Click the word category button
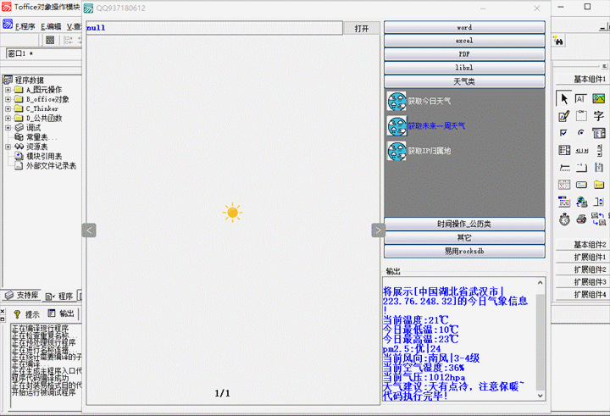The width and height of the screenshot is (610, 416). pos(464,27)
